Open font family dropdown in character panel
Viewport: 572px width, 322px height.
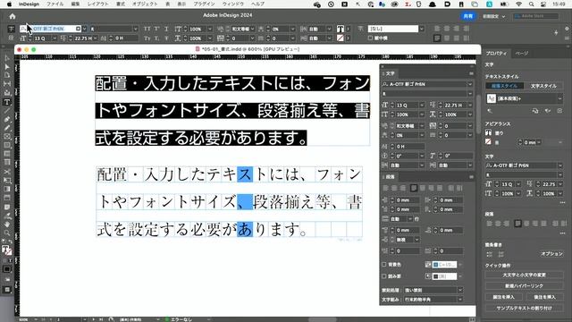point(470,84)
